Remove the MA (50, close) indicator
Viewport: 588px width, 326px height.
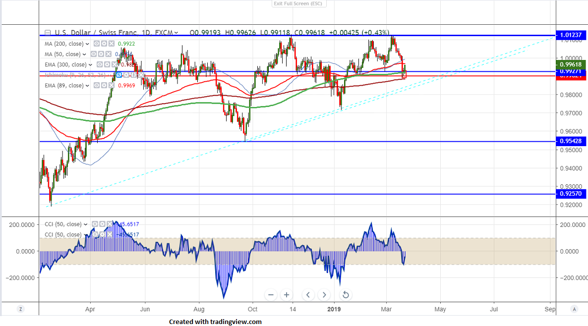click(109, 54)
